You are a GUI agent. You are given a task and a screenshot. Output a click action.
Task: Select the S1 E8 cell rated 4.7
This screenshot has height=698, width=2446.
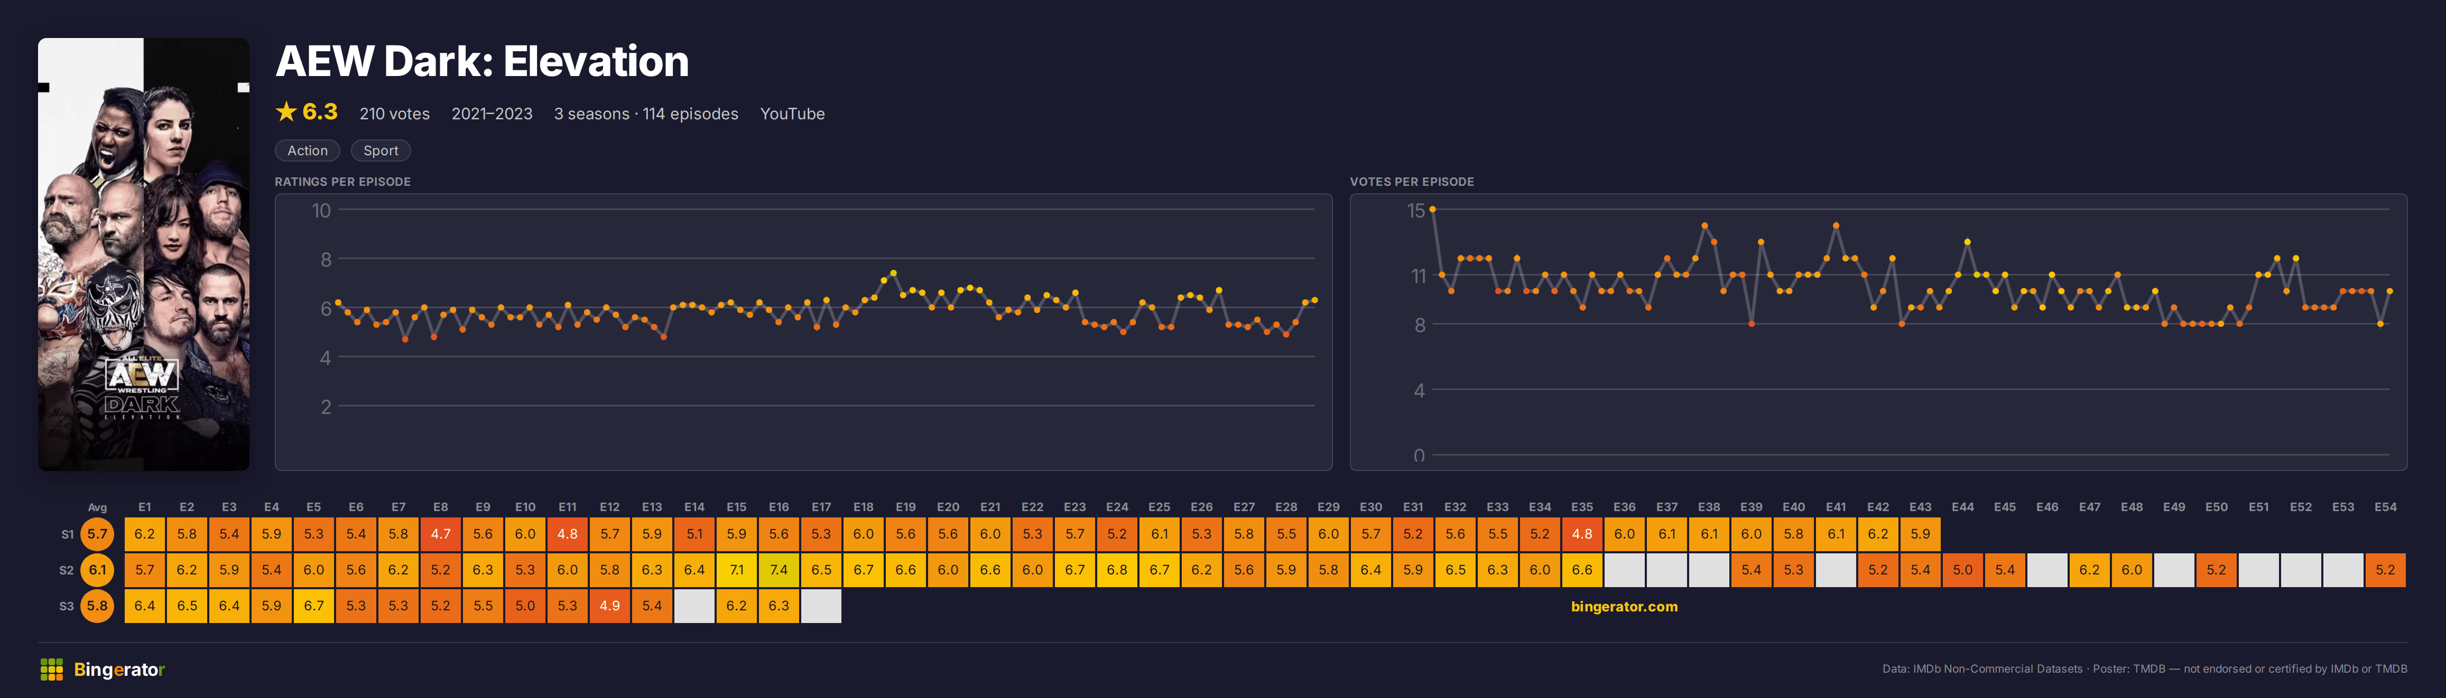point(441,534)
